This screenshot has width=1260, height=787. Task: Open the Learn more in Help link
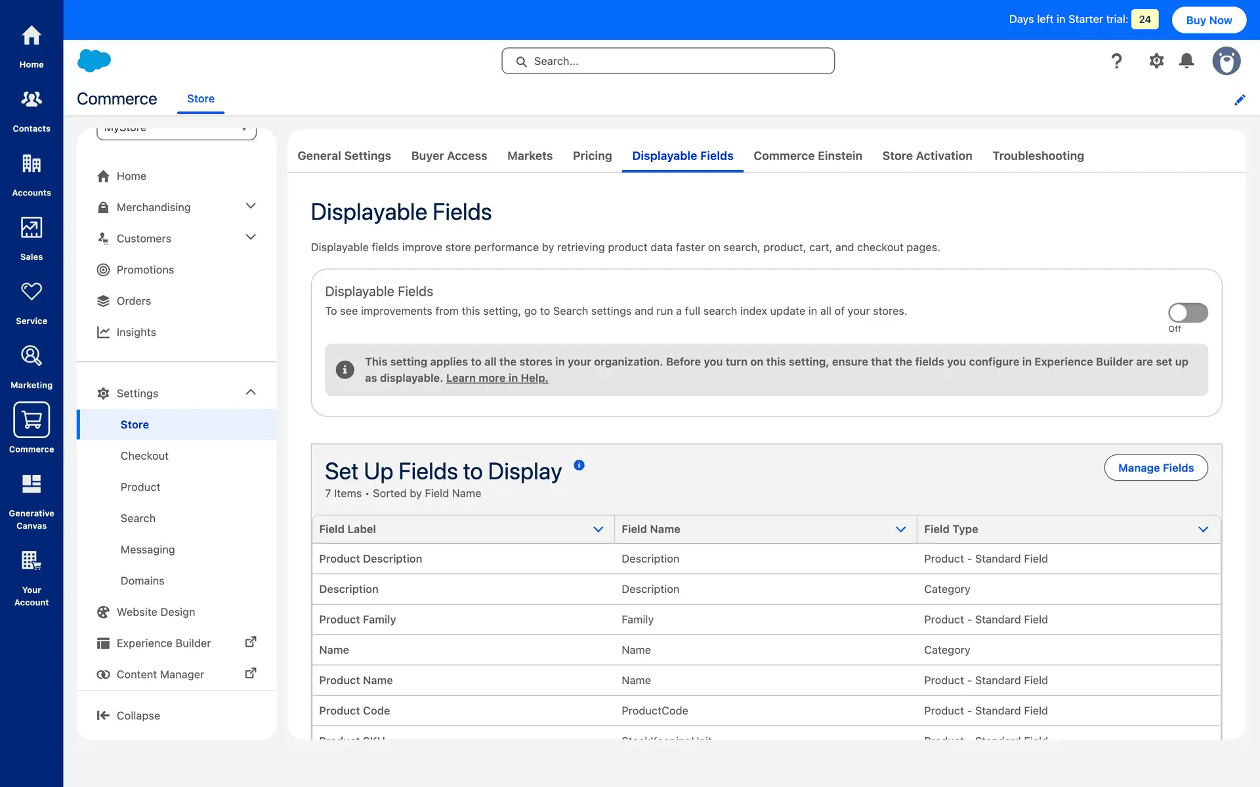(497, 378)
